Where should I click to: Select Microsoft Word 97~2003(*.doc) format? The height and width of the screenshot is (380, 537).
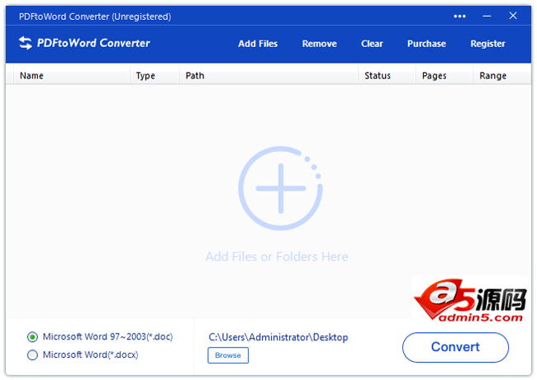tap(33, 337)
